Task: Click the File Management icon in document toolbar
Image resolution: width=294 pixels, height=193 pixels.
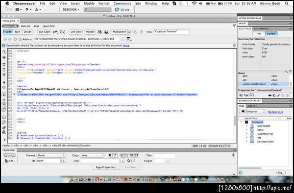Action: click(100, 32)
